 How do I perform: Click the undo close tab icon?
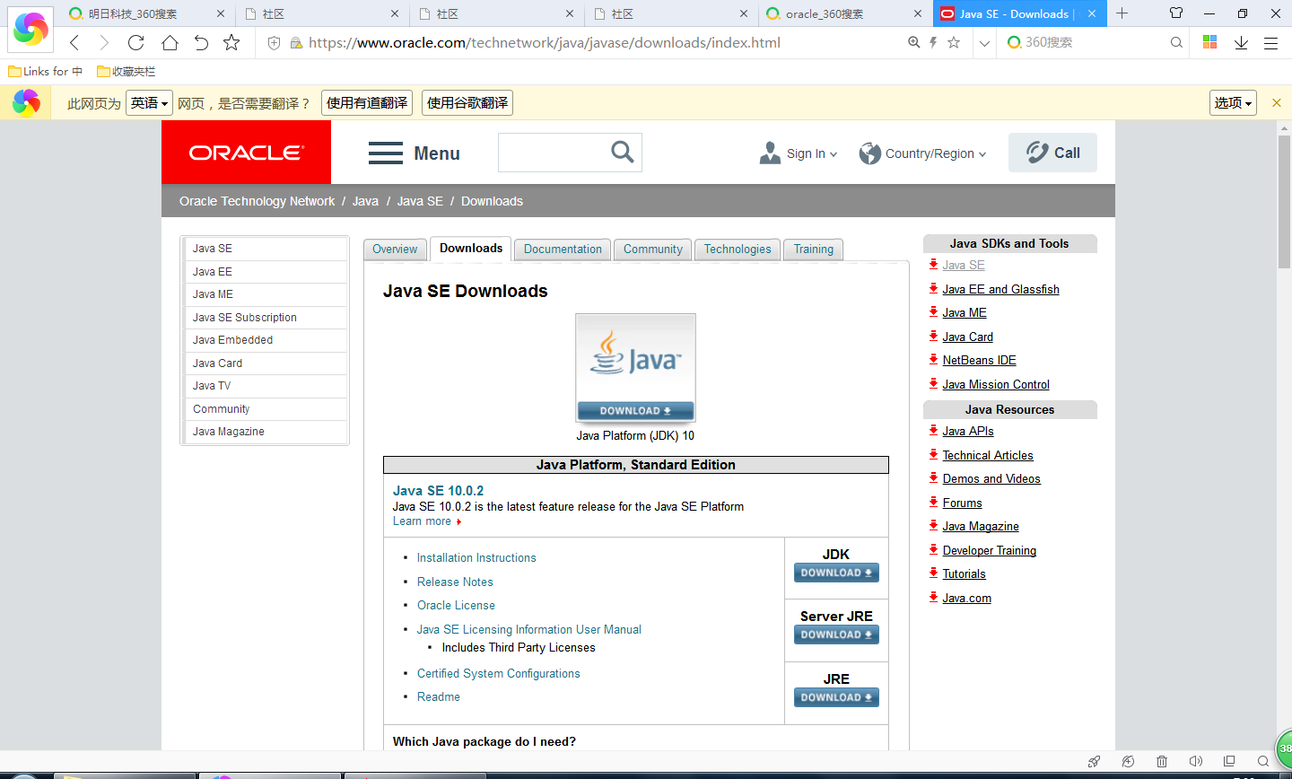click(201, 42)
